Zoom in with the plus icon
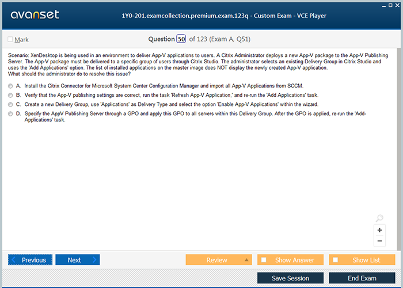Screen dimensions: 403x288 [379, 230]
